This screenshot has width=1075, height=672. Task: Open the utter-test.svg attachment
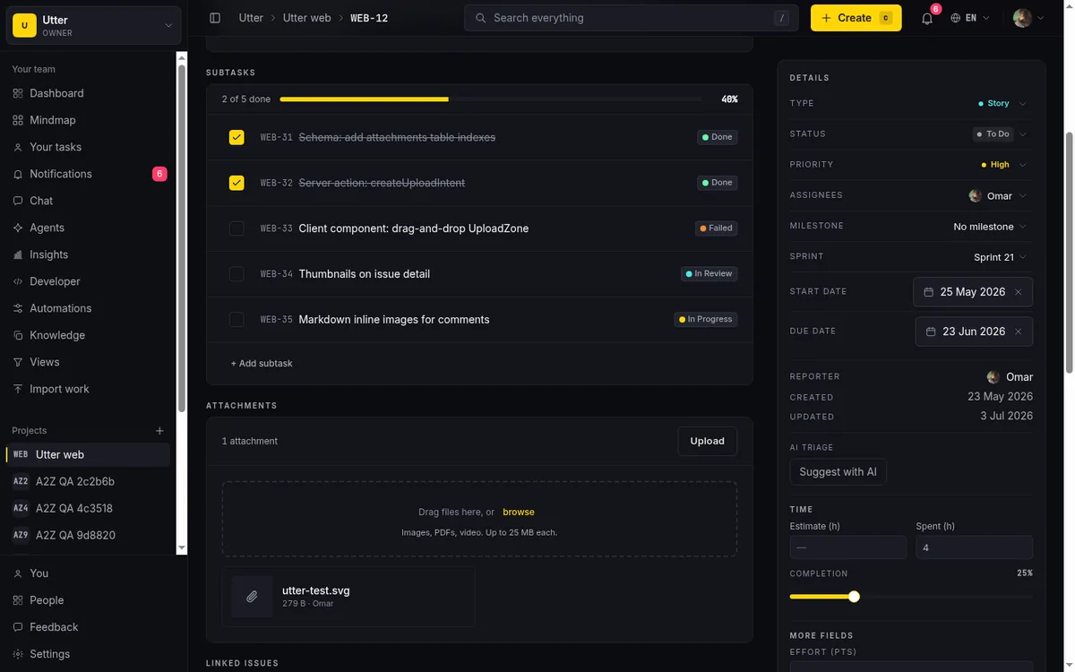pos(348,597)
